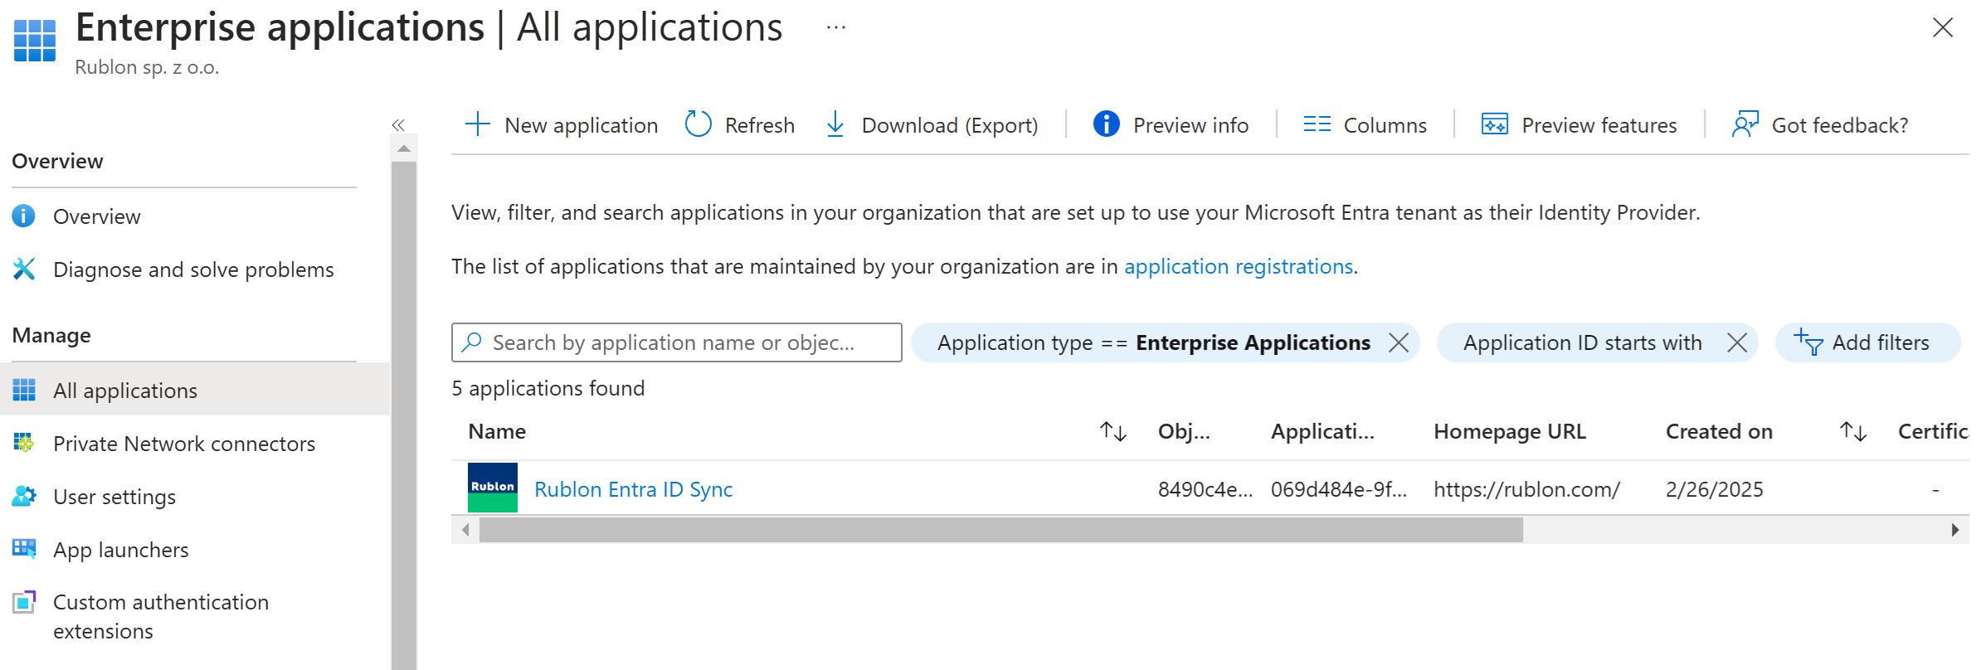Image resolution: width=1981 pixels, height=670 pixels.
Task: Open Preview features
Action: (x=1579, y=124)
